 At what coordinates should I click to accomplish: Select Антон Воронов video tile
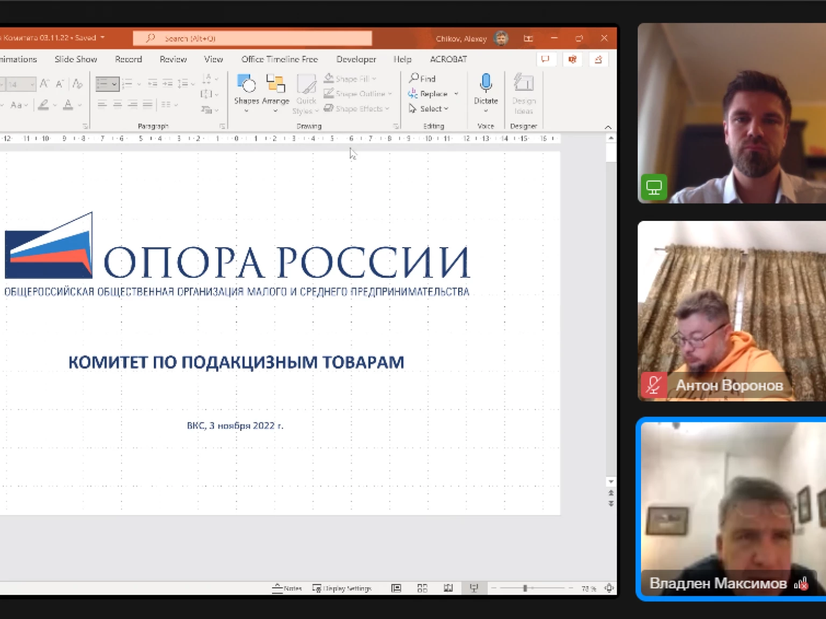[x=732, y=311]
